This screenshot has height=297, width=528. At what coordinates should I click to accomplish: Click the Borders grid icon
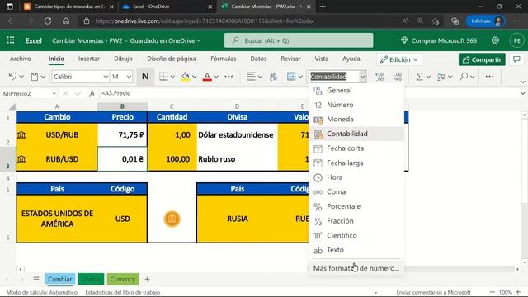click(x=163, y=77)
